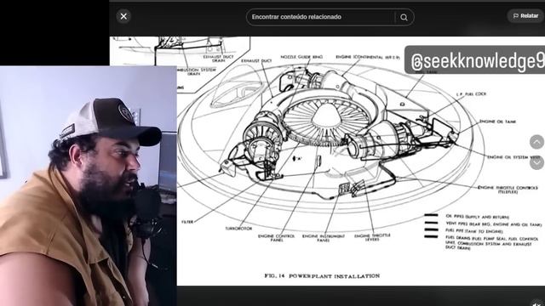Click 'FUEL PIPE (TANK TO ENGINE)' legend entry
This screenshot has width=545, height=306.
pyautogui.click(x=474, y=231)
